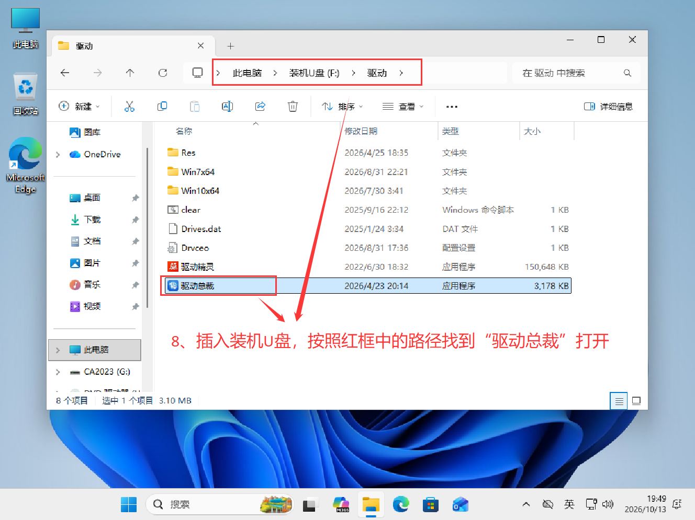Click 此电脑 breadcrumb in address bar
This screenshot has width=695, height=520.
point(247,73)
